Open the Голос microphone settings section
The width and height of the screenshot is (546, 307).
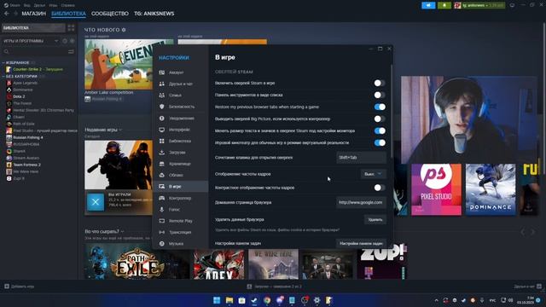pyautogui.click(x=180, y=210)
